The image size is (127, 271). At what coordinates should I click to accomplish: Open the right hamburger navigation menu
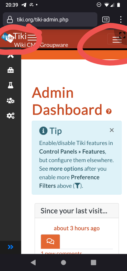(x=117, y=40)
